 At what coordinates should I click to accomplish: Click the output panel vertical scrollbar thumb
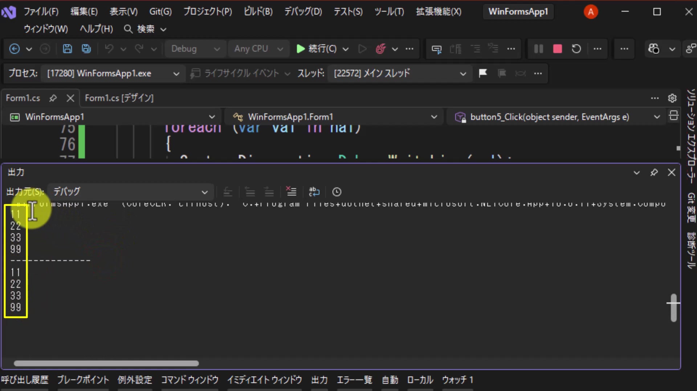click(674, 308)
